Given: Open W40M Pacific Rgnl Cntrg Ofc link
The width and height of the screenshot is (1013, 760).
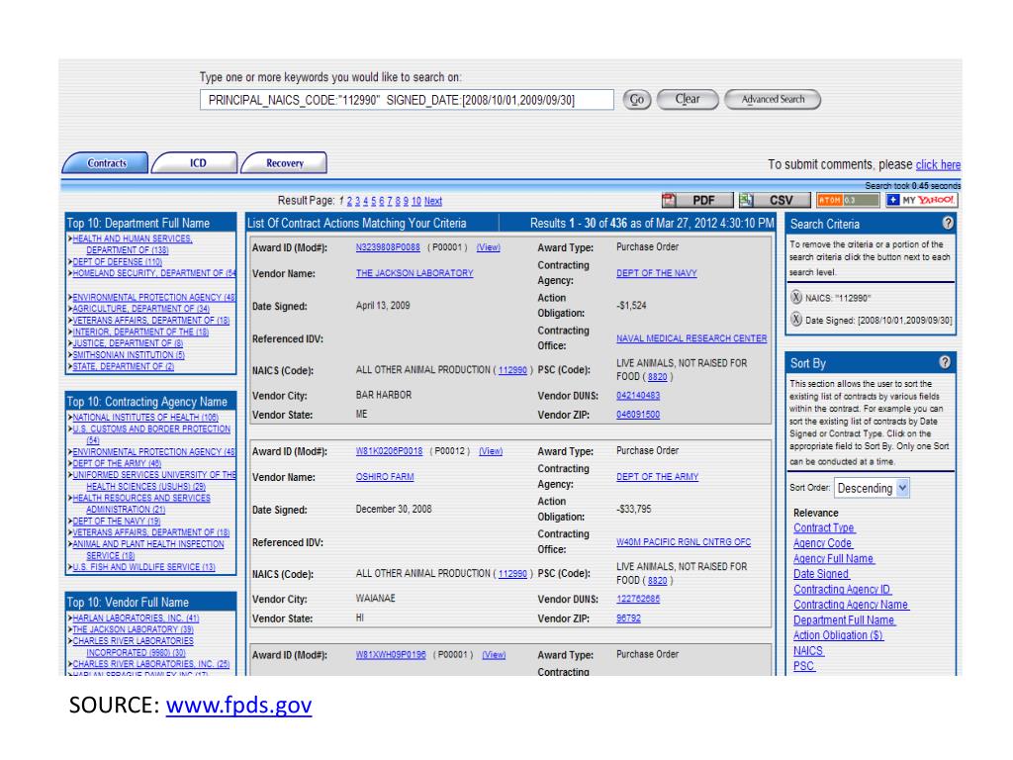Looking at the screenshot, I should tap(684, 542).
